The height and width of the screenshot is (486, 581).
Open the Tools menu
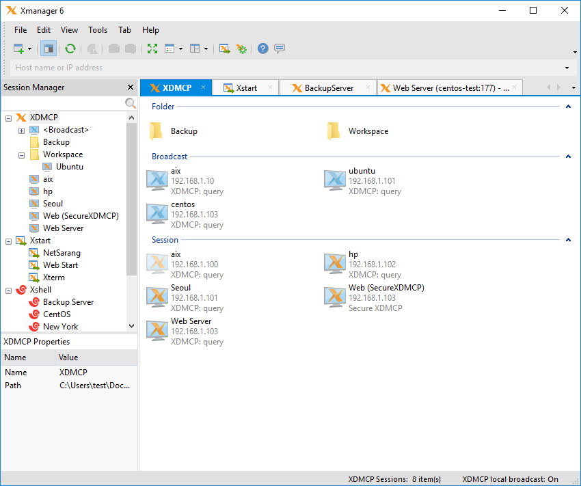click(98, 30)
